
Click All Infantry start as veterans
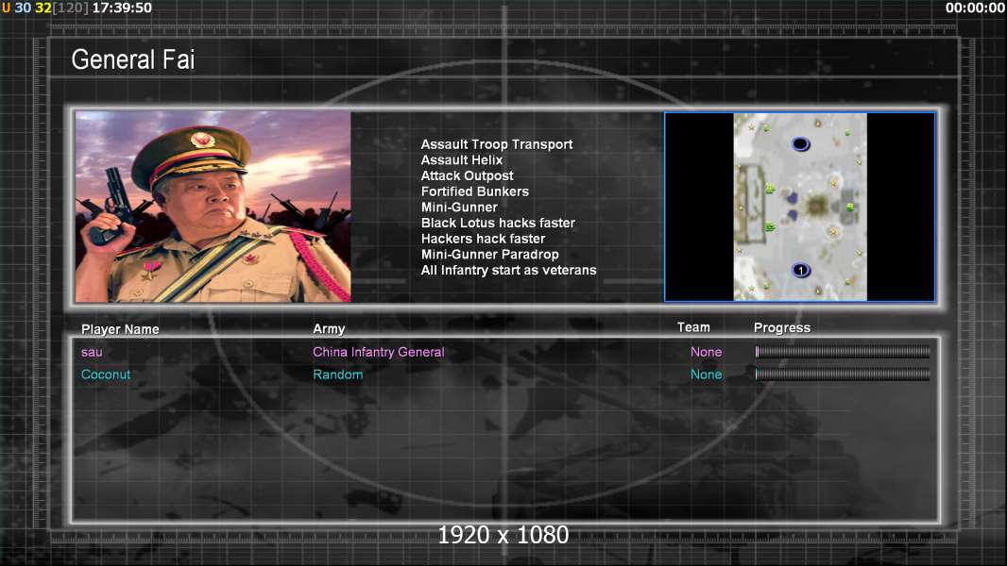pyautogui.click(x=508, y=270)
